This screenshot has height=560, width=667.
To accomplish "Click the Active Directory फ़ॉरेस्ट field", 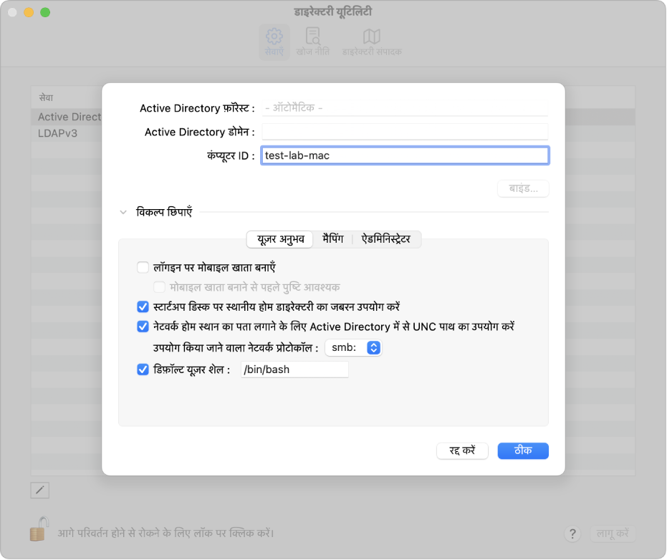I will tap(405, 108).
